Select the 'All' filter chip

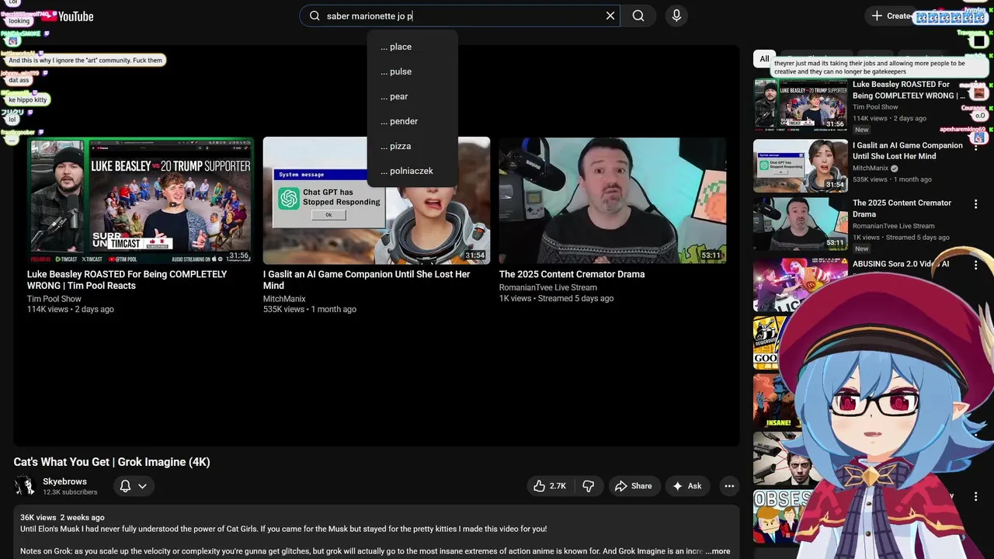(x=764, y=59)
